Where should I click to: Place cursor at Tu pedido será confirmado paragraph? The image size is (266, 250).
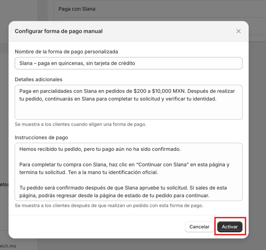click(123, 192)
